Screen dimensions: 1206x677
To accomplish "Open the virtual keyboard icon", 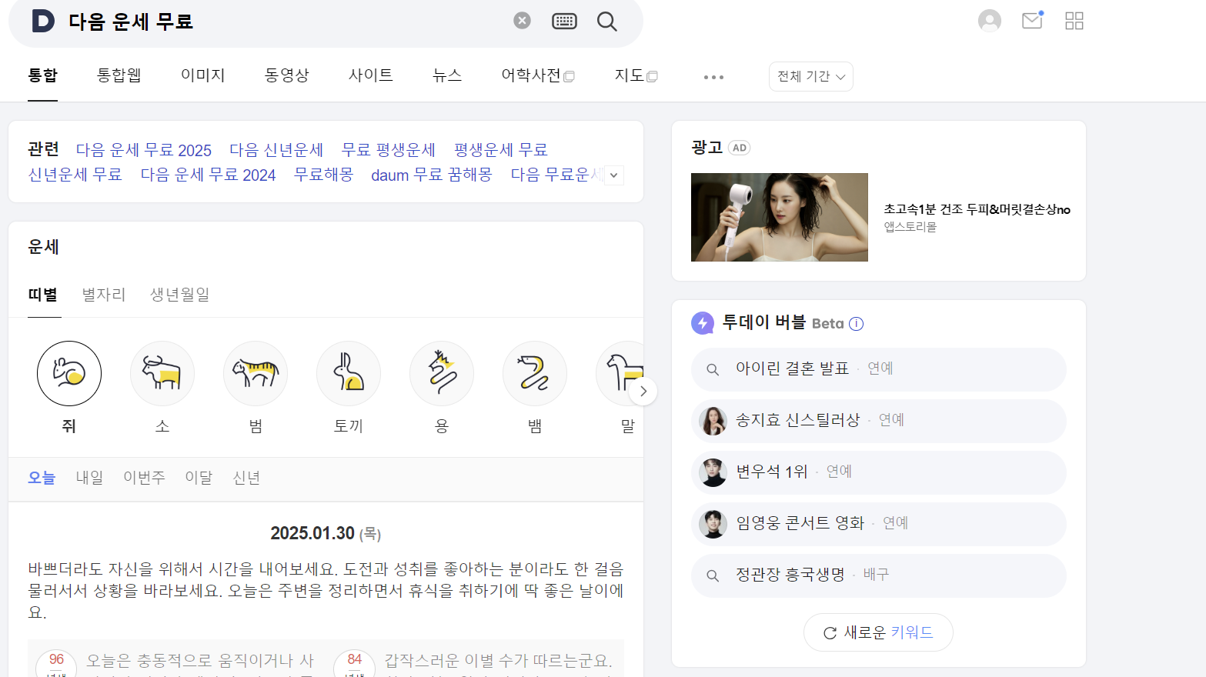I will [564, 21].
